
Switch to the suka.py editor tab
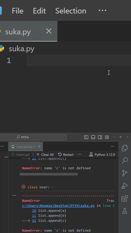[18, 32]
